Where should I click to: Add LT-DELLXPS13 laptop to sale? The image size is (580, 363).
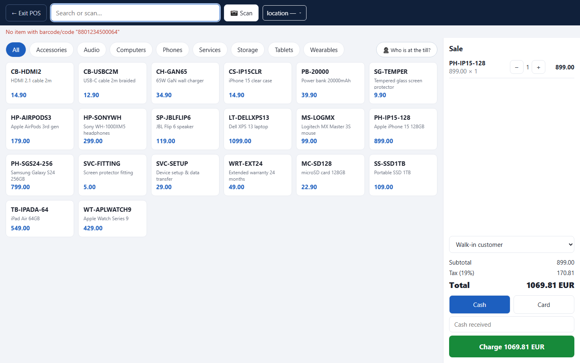[x=258, y=129]
